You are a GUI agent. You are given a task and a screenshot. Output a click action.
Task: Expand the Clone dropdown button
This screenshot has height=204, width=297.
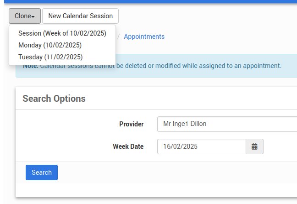(24, 16)
